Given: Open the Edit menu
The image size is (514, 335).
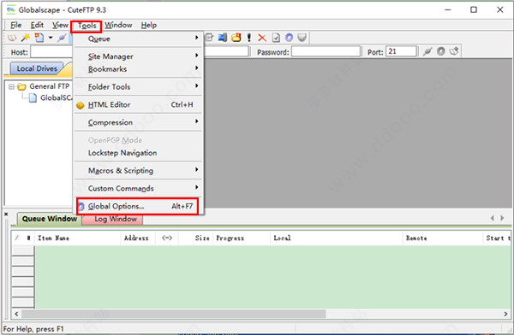Looking at the screenshot, I should tap(37, 25).
